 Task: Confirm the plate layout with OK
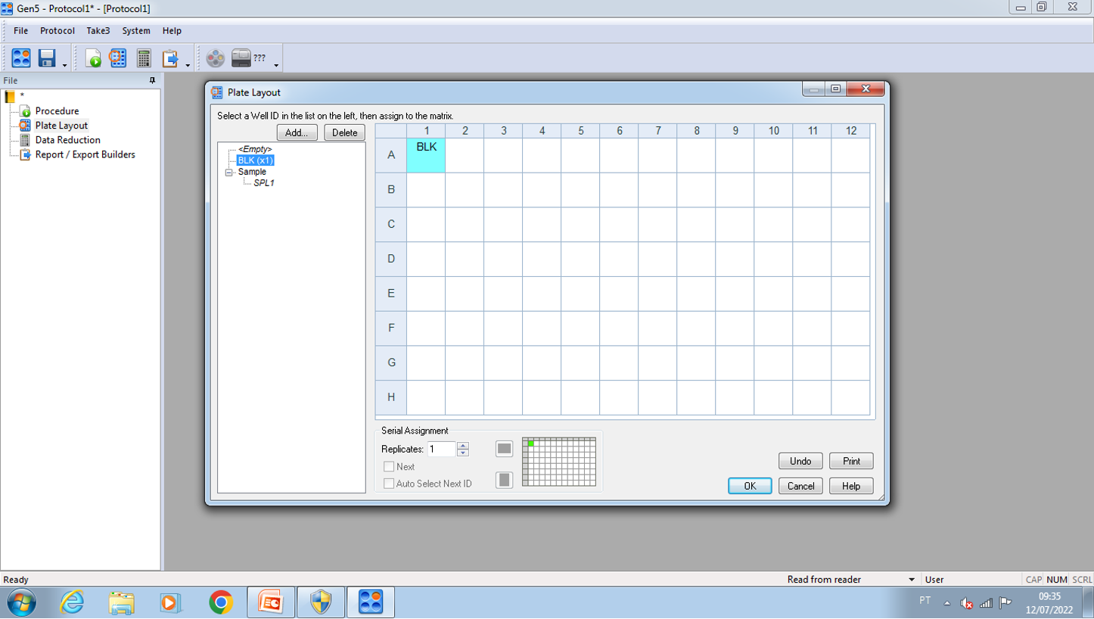[750, 486]
